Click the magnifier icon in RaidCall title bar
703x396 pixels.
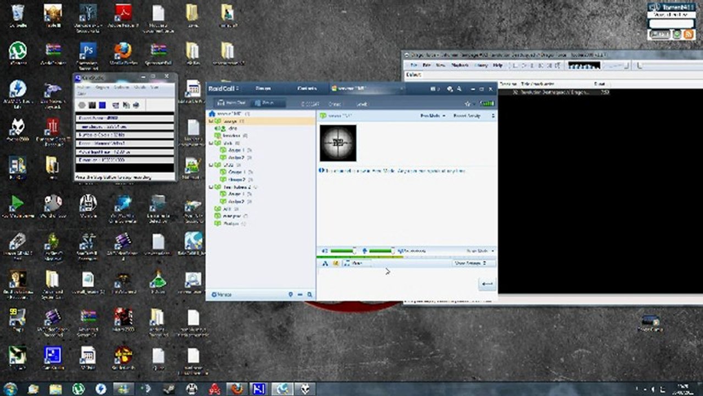459,89
